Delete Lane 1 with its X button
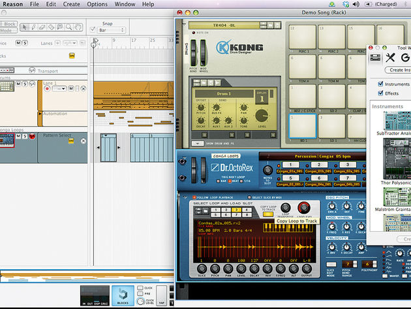The image size is (411, 309). click(x=84, y=89)
